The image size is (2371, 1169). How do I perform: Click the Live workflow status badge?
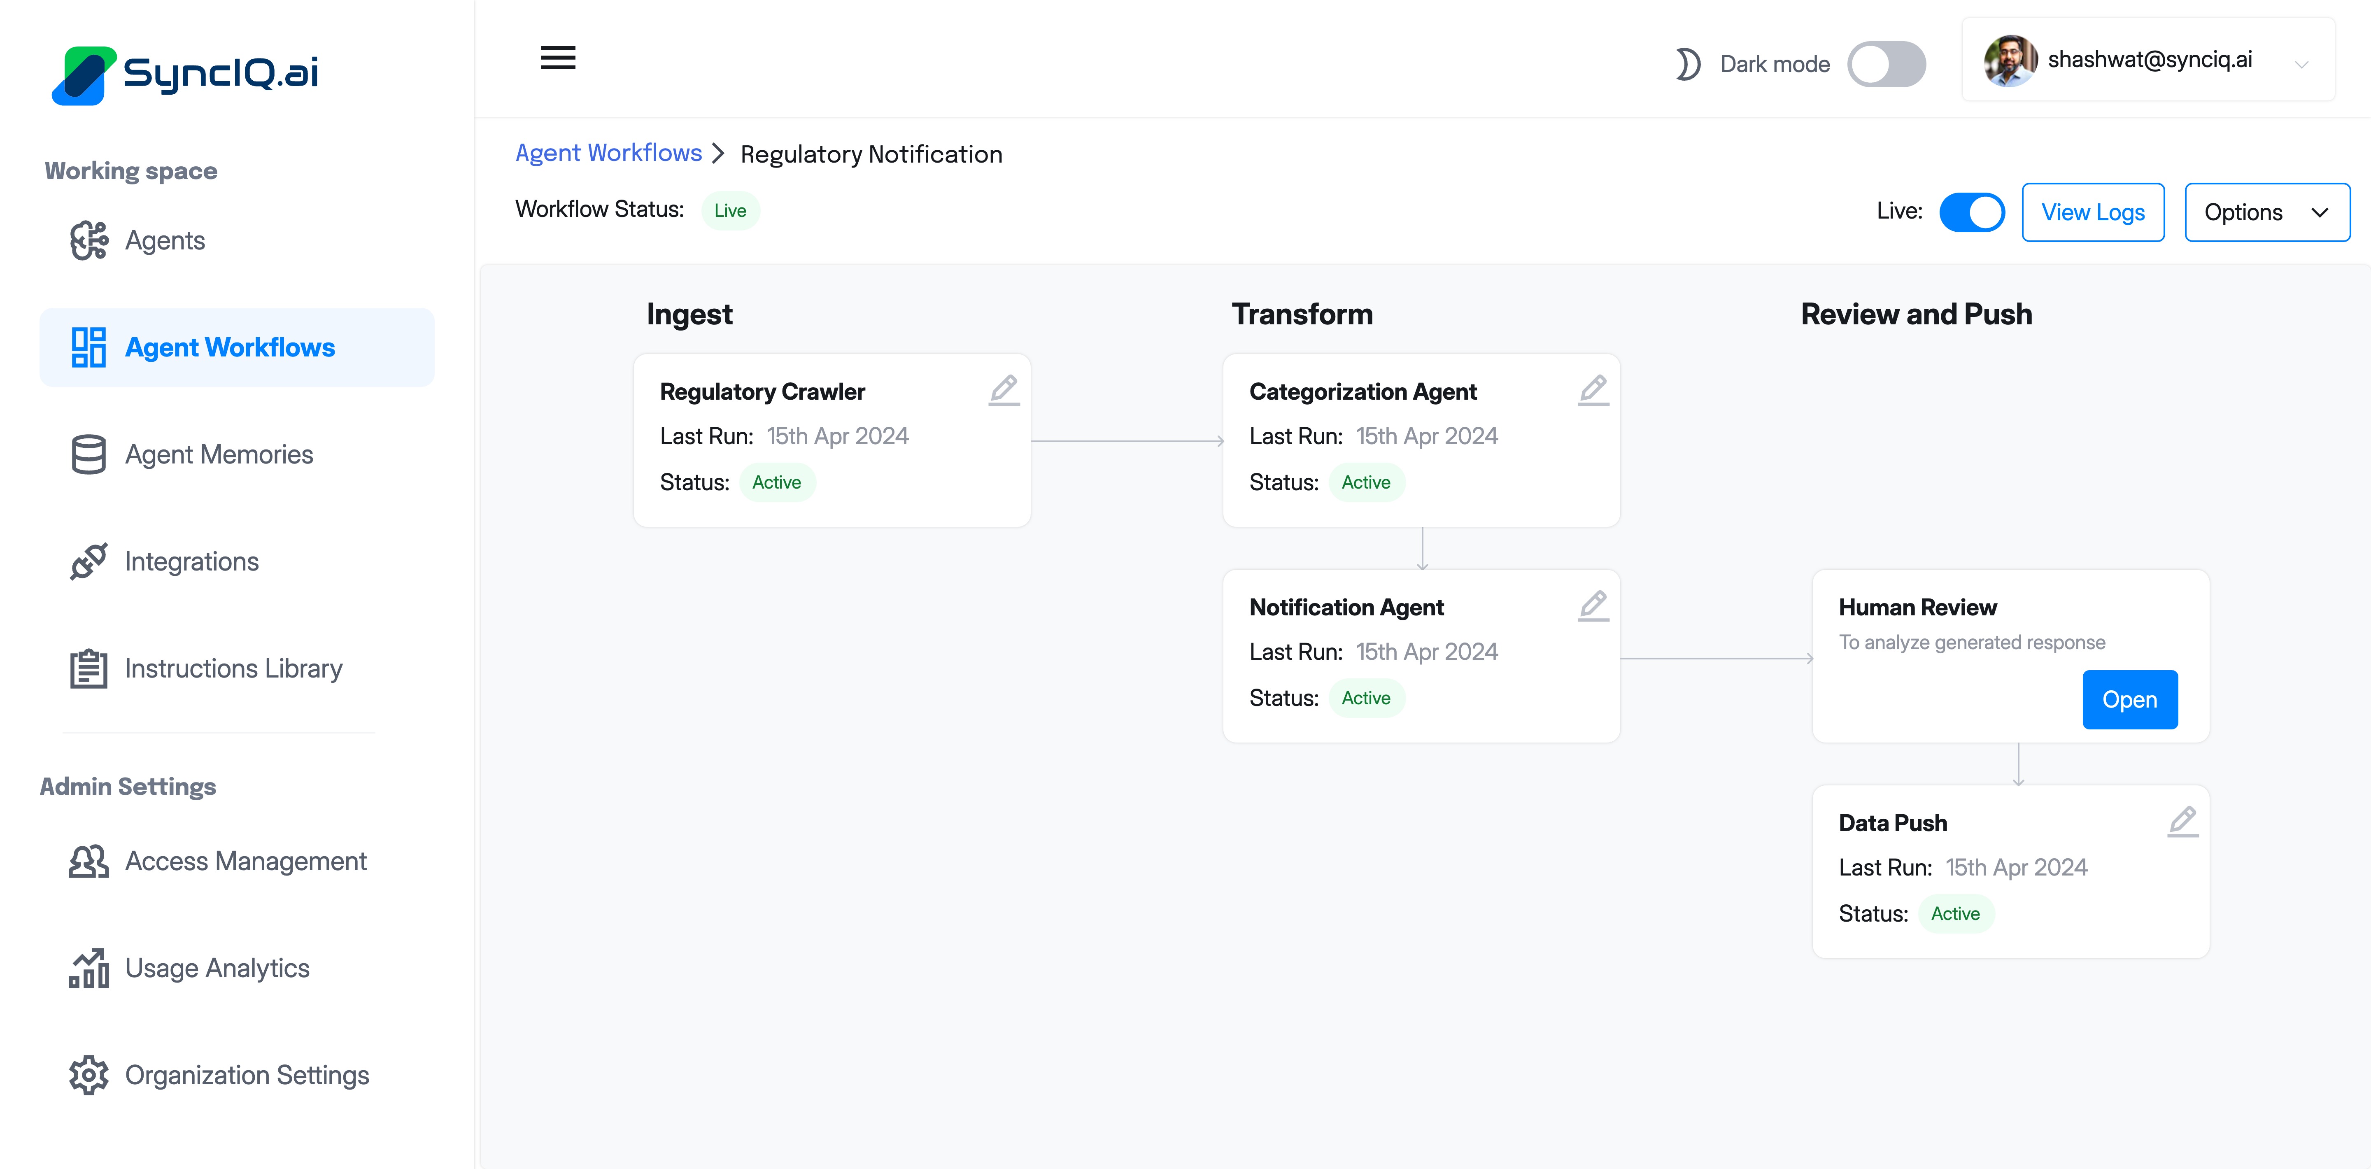tap(730, 210)
